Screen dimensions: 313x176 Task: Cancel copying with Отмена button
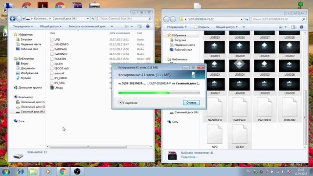pyautogui.click(x=191, y=103)
